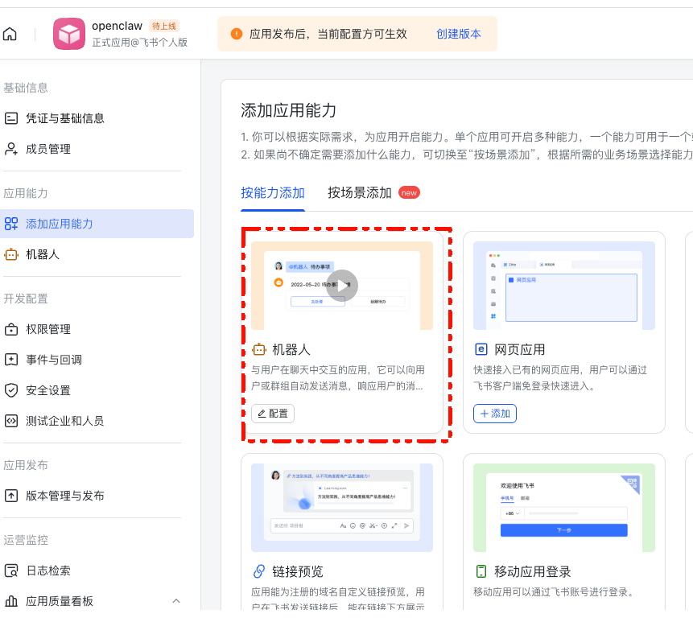The image size is (693, 622).
Task: Open 添加应用能力 in the sidebar
Action: (97, 224)
